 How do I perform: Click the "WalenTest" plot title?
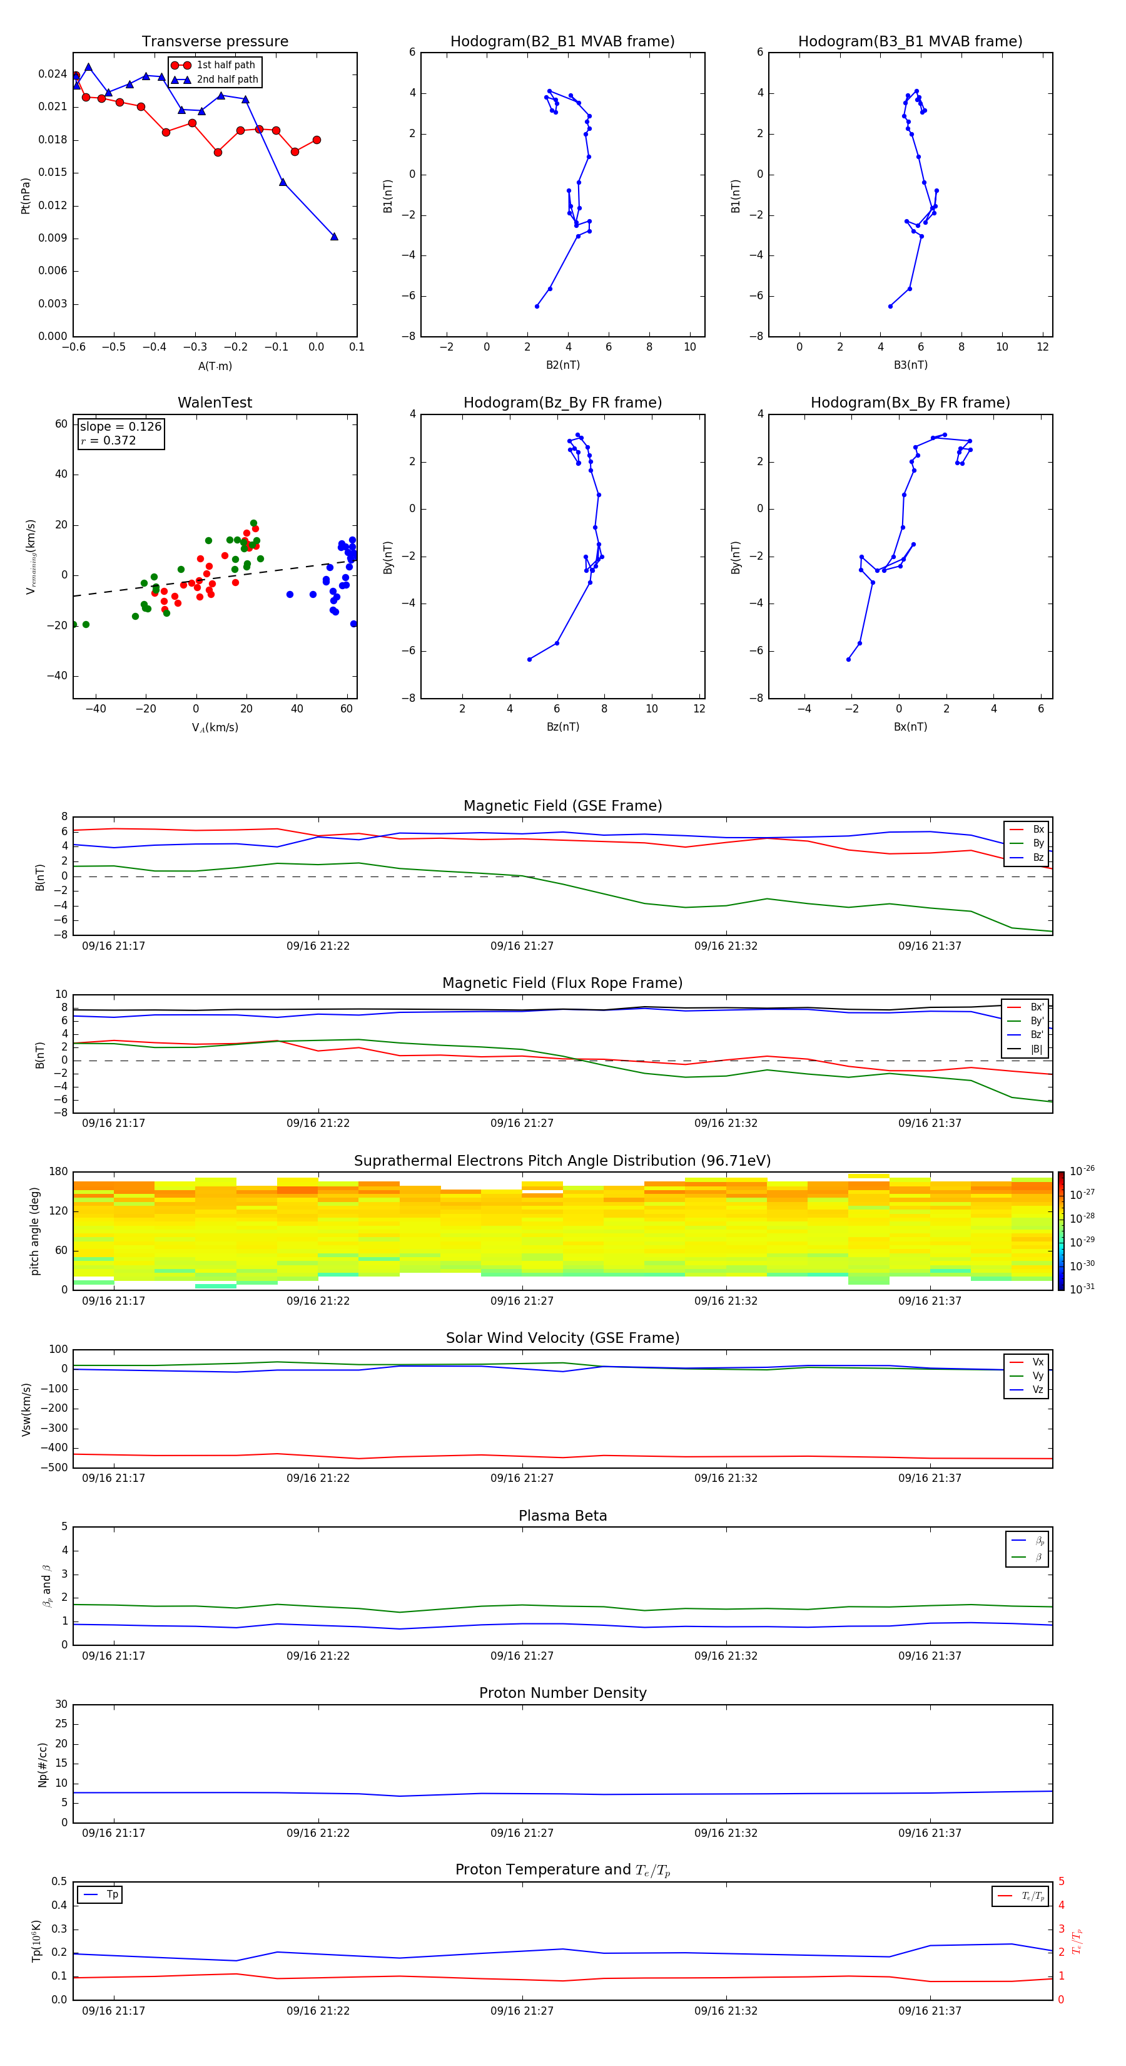click(215, 403)
